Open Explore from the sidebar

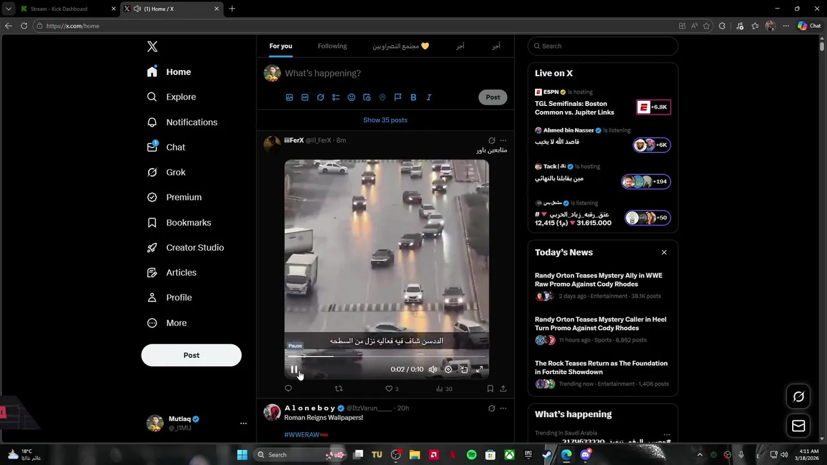(172, 97)
